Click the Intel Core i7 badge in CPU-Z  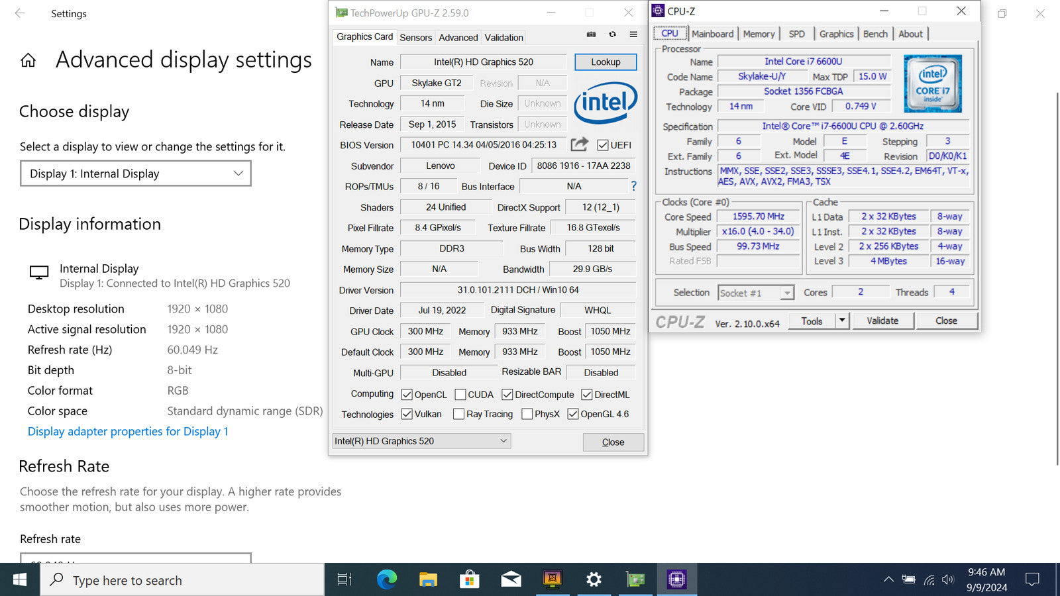[x=933, y=83]
